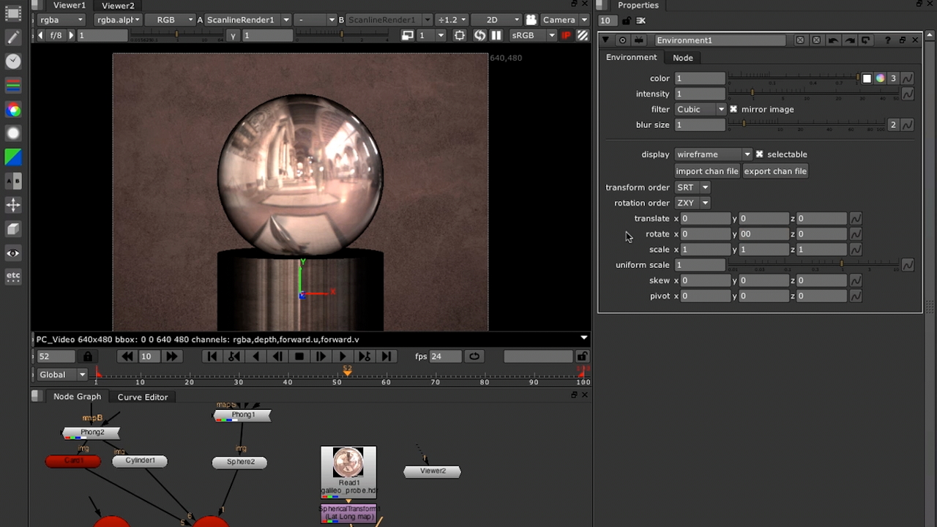This screenshot has height=527, width=937.
Task: Open the Time nodes clock icon
Action: [x=13, y=61]
